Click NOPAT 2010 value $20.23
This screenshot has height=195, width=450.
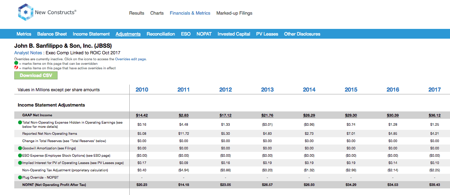(x=142, y=185)
